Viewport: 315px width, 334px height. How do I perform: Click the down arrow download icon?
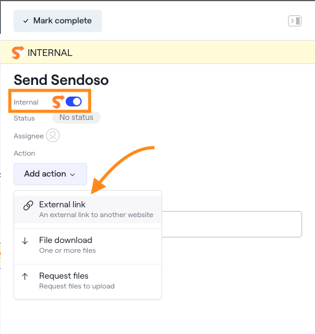point(25,241)
